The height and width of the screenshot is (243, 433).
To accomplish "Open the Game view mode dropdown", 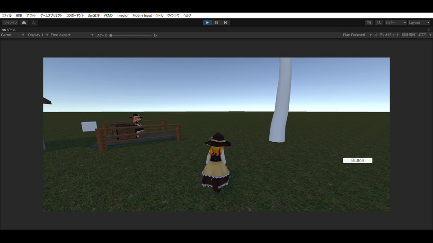I will 13,35.
